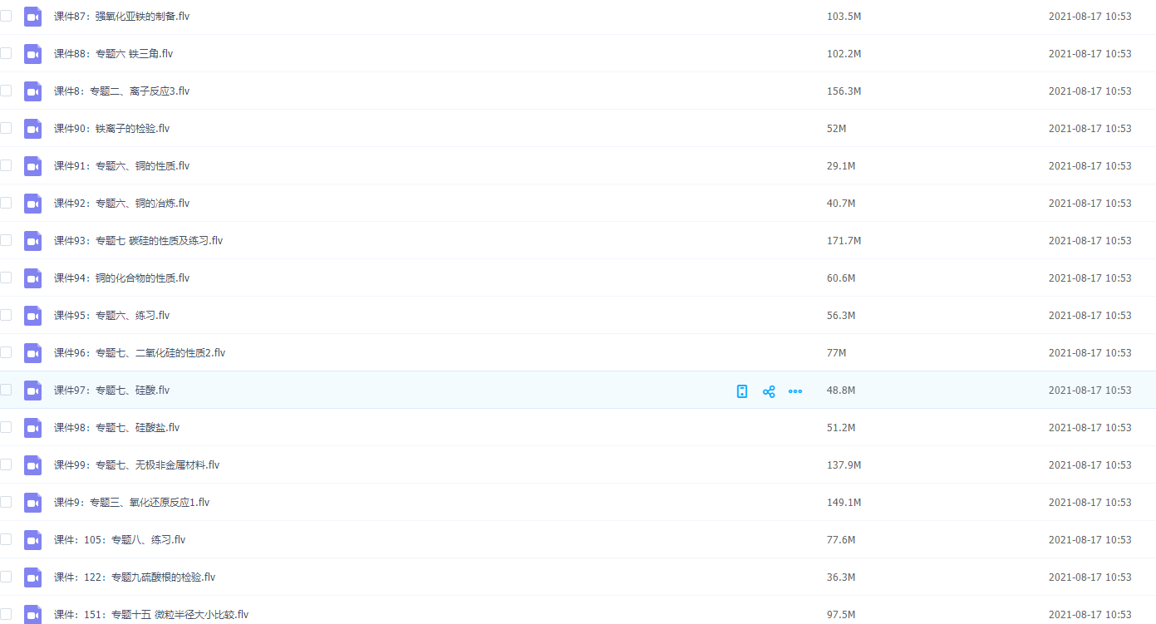Select checkbox for 课件: 105 专题八 练习
Image resolution: width=1156 pixels, height=624 pixels.
[x=6, y=539]
